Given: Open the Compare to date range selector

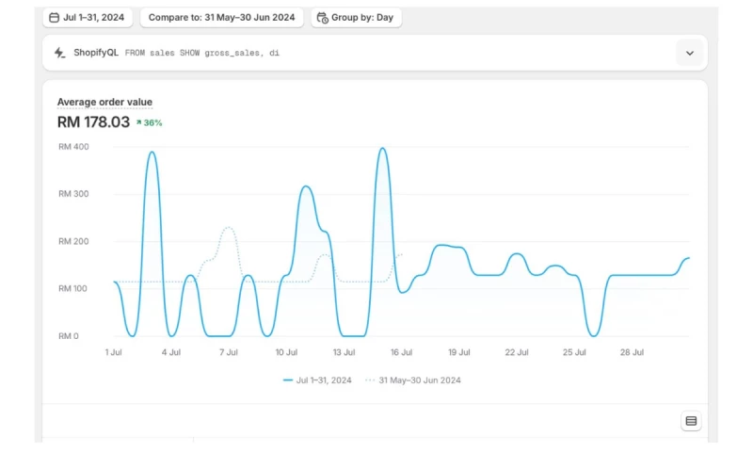Looking at the screenshot, I should (221, 17).
